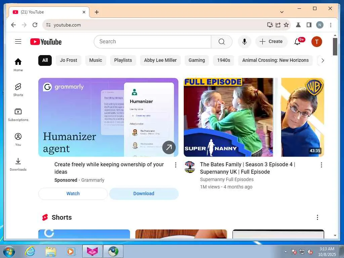Image resolution: width=344 pixels, height=258 pixels.
Task: Click the page vertical scrollbar thumb
Action: (x=335, y=46)
